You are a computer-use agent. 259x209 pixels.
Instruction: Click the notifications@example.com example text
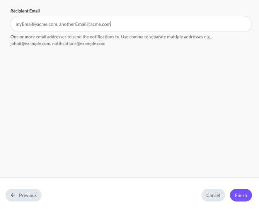(79, 43)
